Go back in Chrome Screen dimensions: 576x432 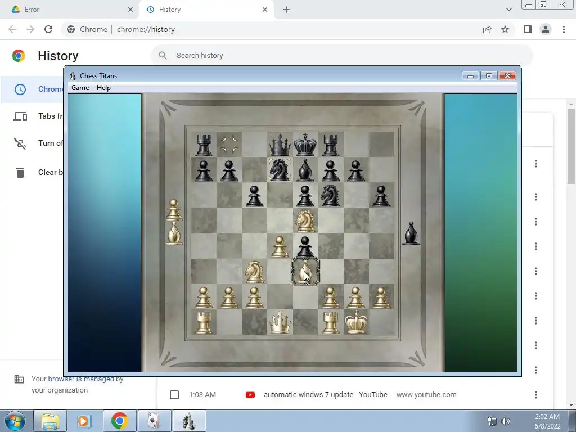[12, 29]
